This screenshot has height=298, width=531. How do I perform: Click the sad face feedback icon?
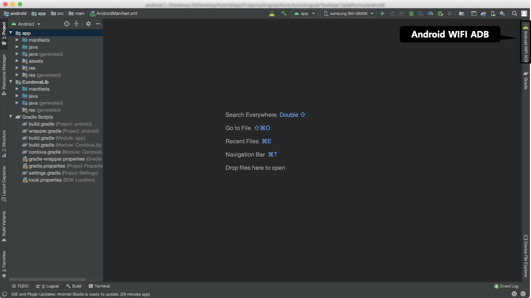tap(523, 294)
